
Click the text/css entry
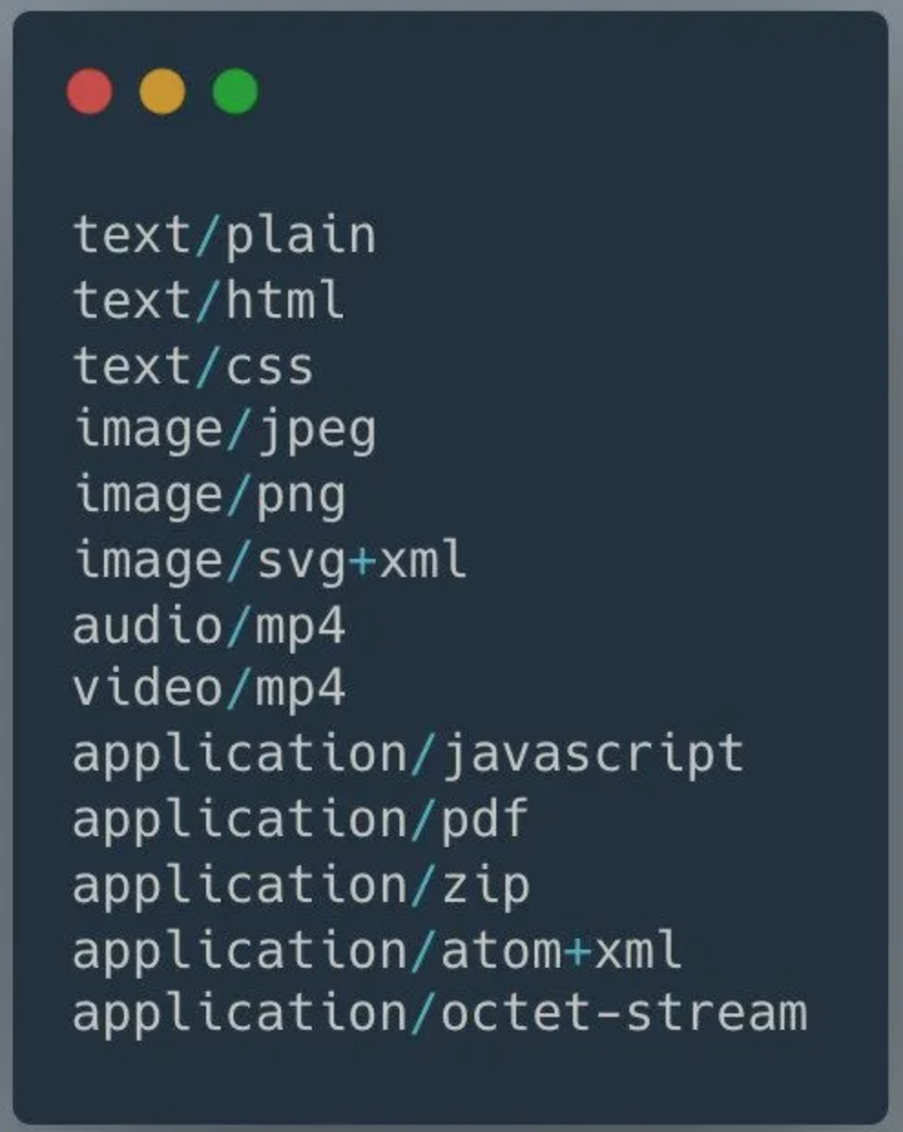point(192,366)
